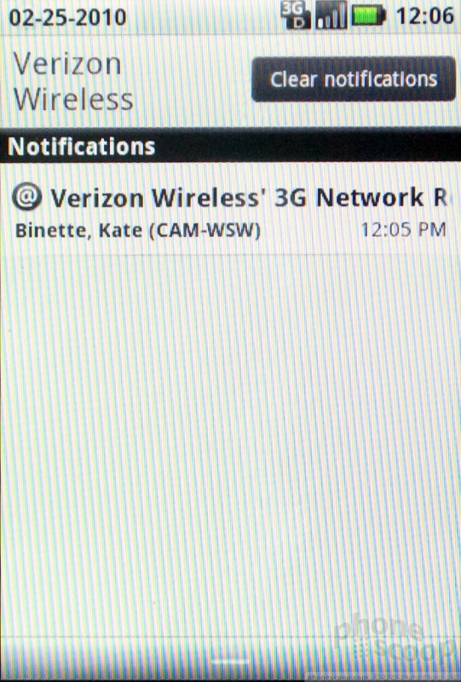Tap the sender name Binette, Kate (CAM-WSW)

[x=138, y=230]
